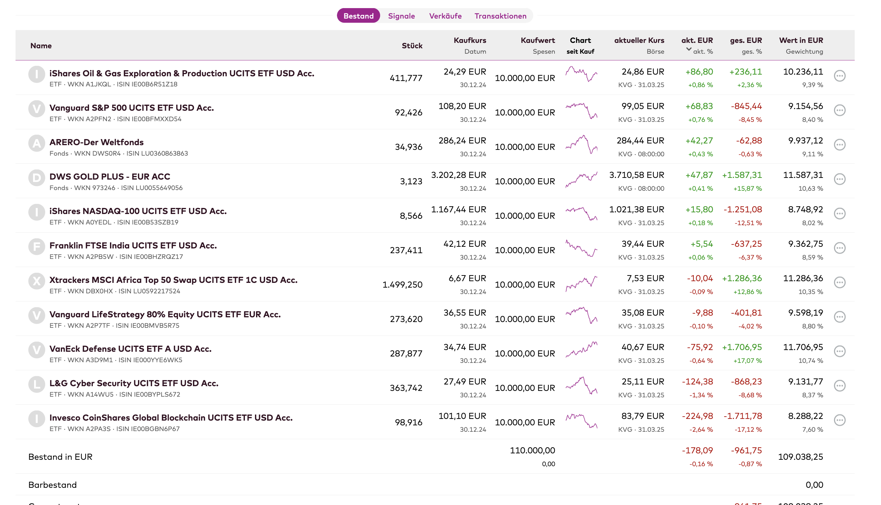The width and height of the screenshot is (881, 505).
Task: Open options menu for iShares Oil & Gas row
Action: coord(840,76)
